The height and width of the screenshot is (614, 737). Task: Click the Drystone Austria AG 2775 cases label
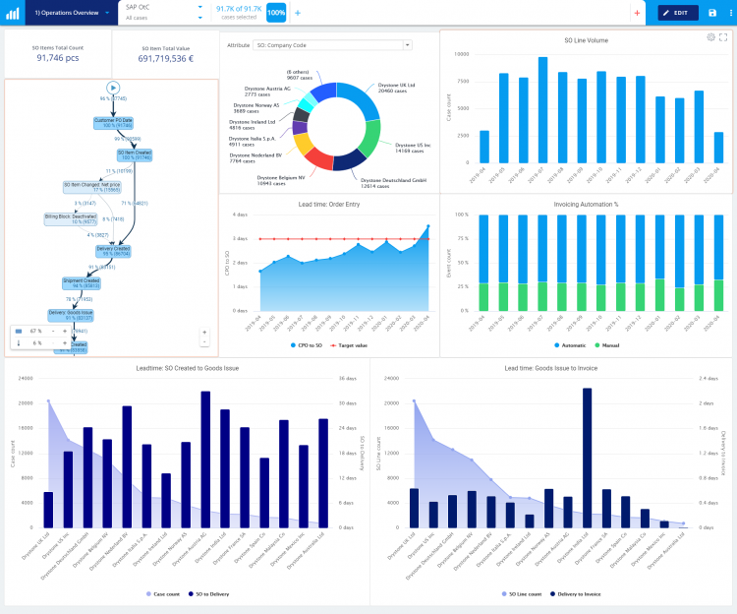pyautogui.click(x=267, y=92)
